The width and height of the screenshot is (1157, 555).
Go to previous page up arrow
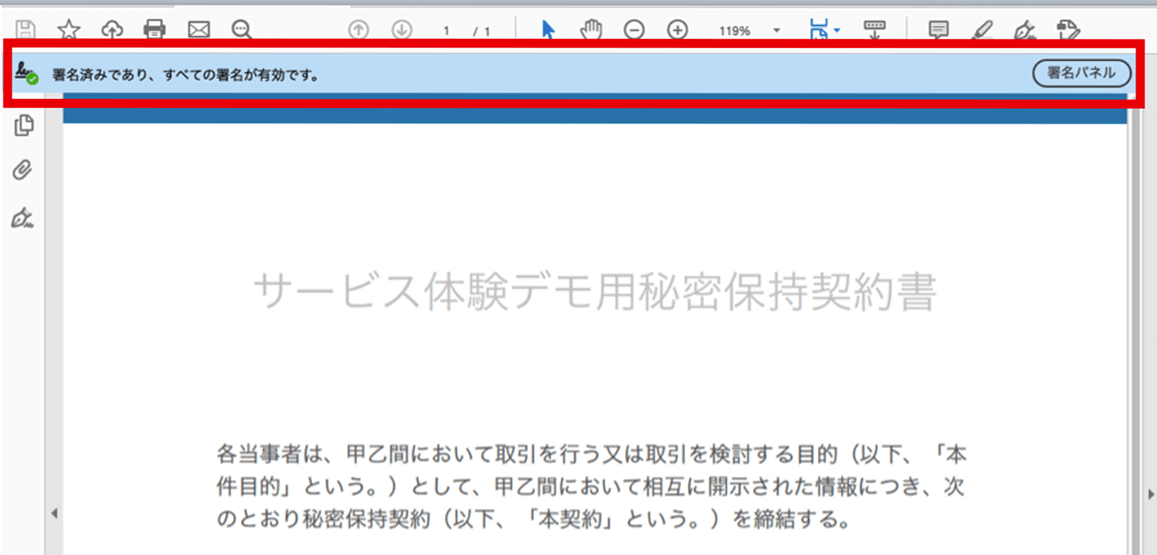click(x=359, y=30)
